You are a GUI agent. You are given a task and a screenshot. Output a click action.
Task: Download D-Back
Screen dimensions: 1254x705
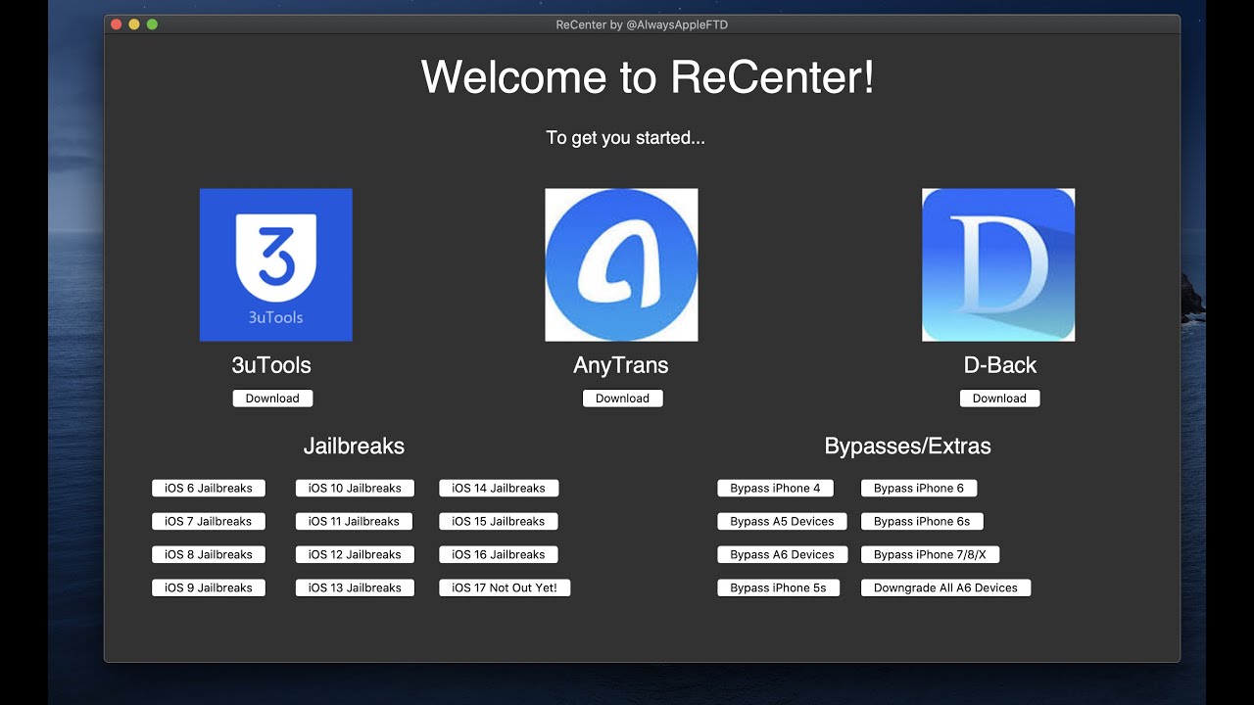tap(999, 399)
